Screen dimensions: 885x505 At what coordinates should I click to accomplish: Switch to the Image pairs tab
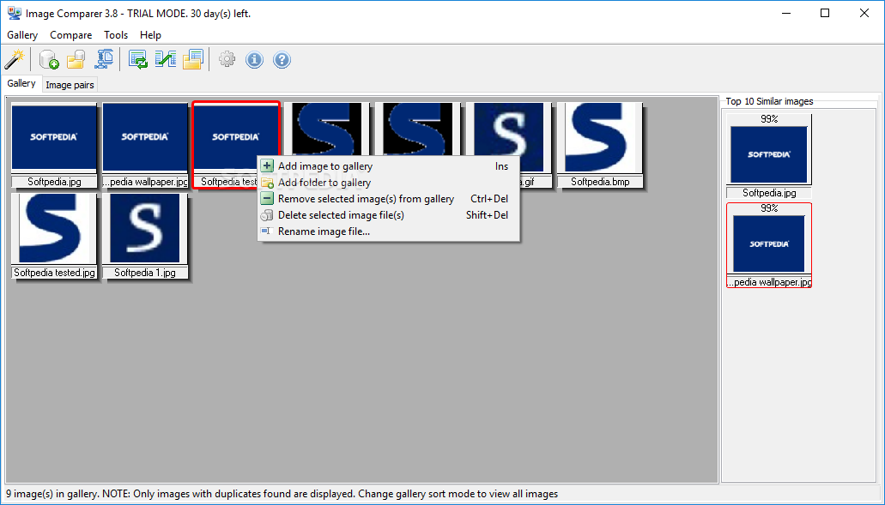pos(70,85)
